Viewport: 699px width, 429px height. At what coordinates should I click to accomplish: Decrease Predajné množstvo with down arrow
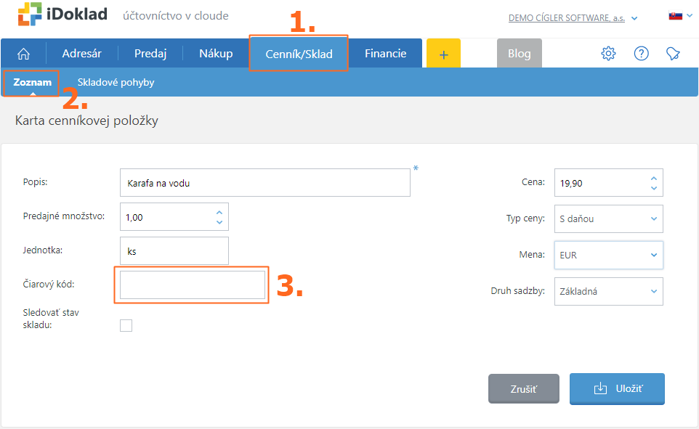219,221
